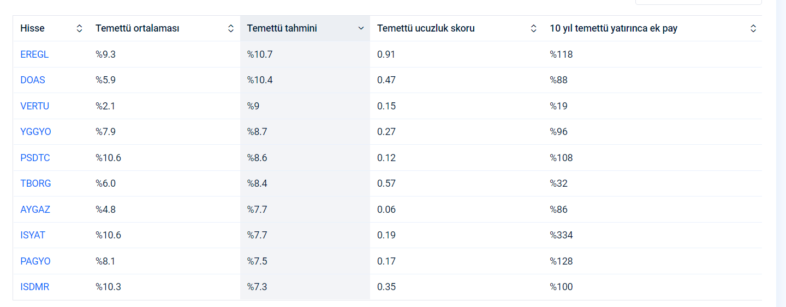This screenshot has height=307, width=786.
Task: Select EREGL dividend estimate %10.7
Action: (x=260, y=54)
